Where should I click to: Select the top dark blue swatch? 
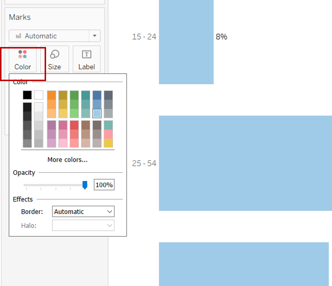click(x=97, y=95)
